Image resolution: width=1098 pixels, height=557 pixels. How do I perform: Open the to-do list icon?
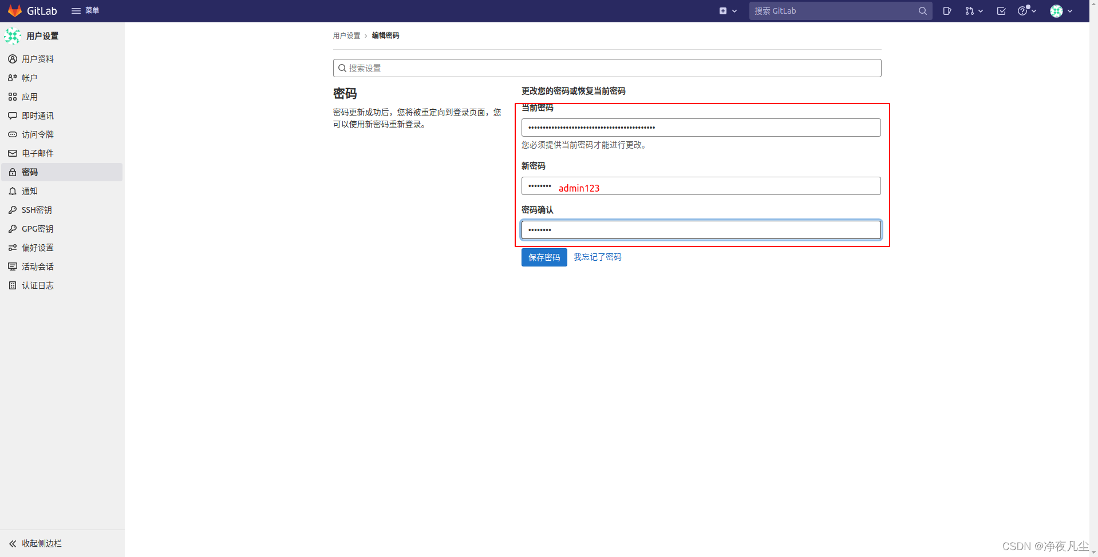tap(1001, 11)
